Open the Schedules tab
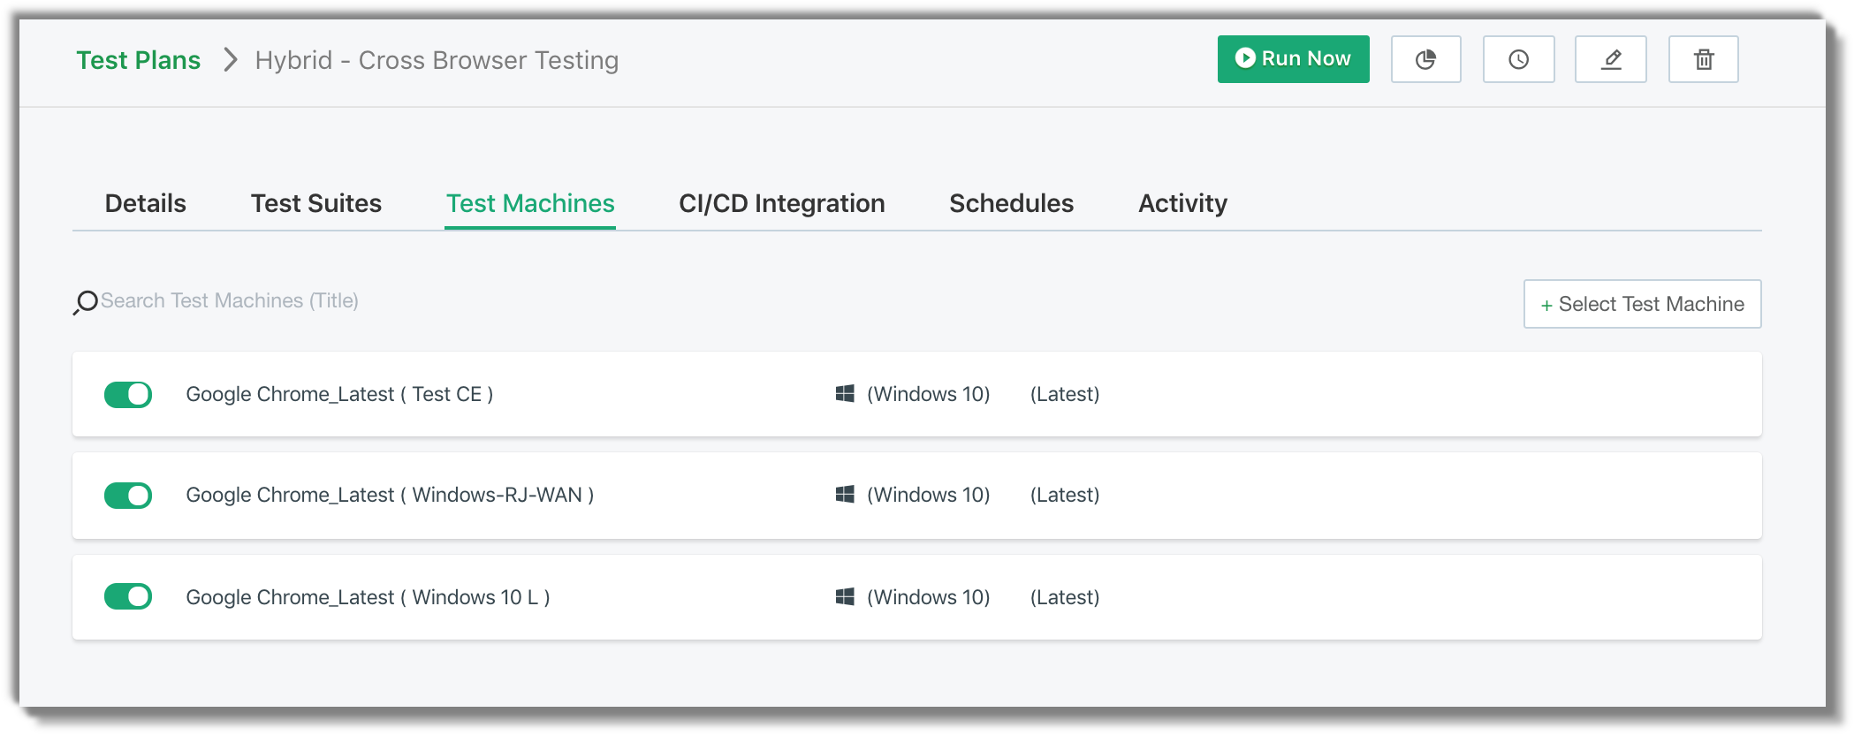Viewport: 1854px width, 735px height. (x=1012, y=203)
